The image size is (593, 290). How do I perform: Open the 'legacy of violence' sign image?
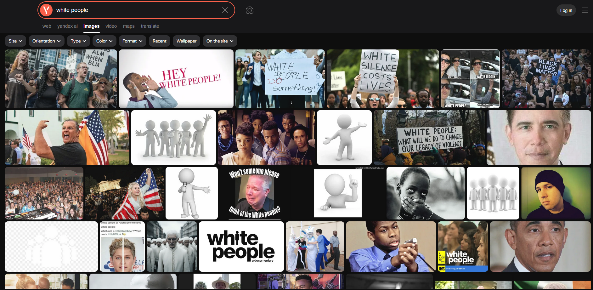click(x=429, y=138)
